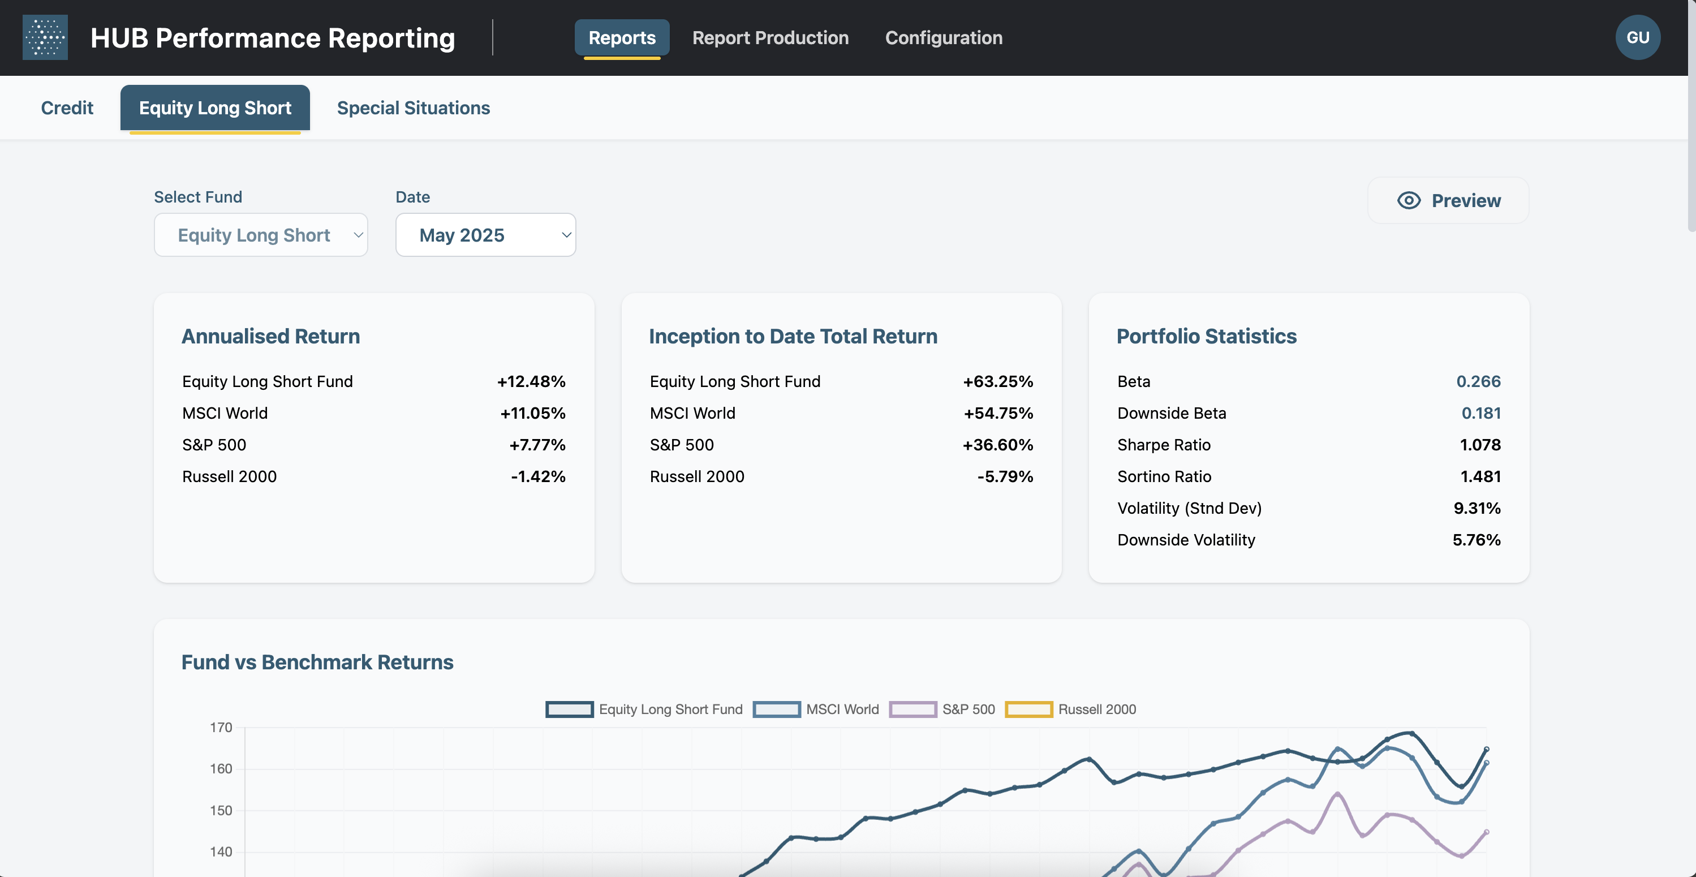Click the last data point of the fund line

[1486, 749]
